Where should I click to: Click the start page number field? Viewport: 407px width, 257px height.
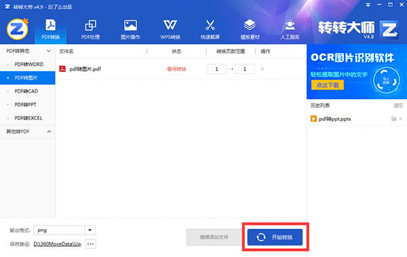tap(217, 69)
